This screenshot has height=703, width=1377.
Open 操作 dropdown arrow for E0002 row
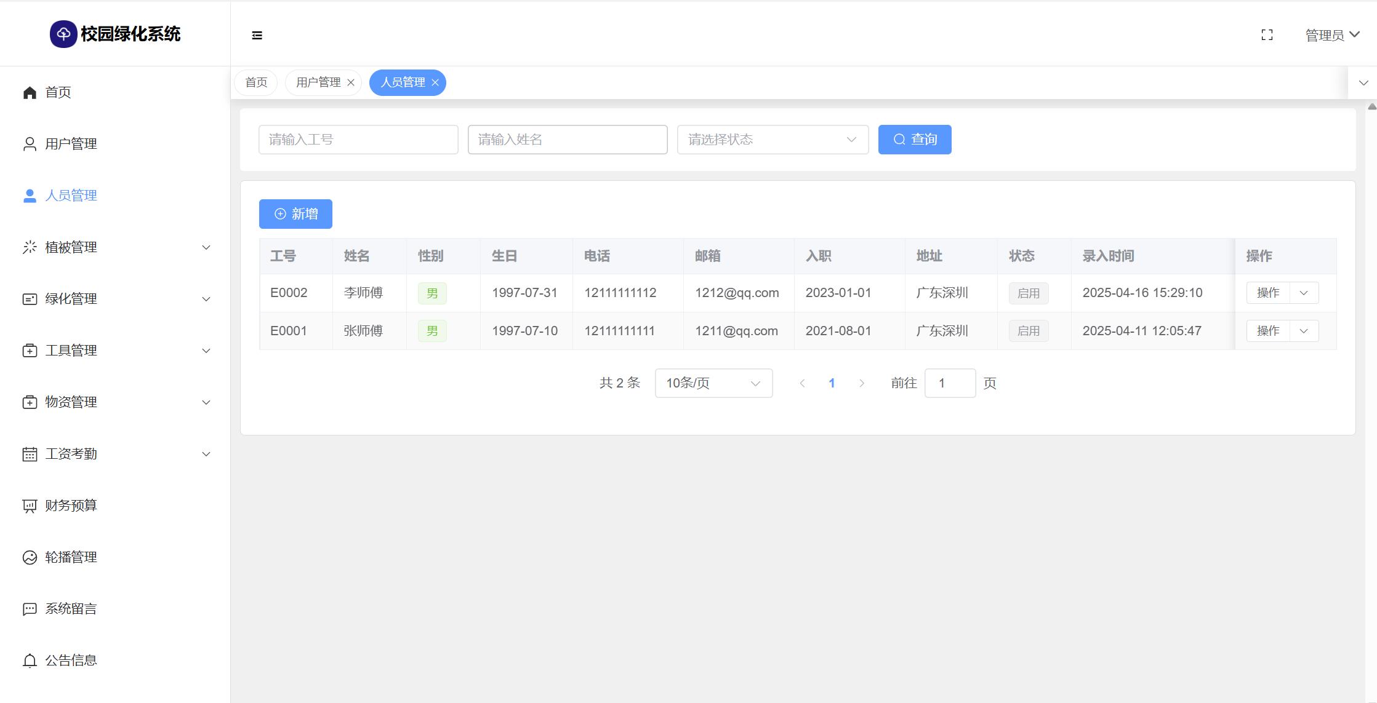tap(1304, 293)
